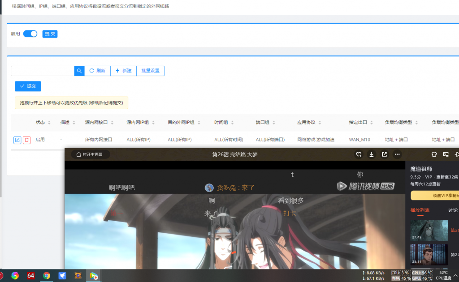
Task: Open the orange game icon in the taskbar
Action: 78,276
